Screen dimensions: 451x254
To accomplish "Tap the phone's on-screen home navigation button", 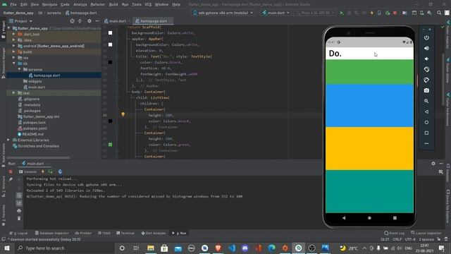I will [369, 218].
